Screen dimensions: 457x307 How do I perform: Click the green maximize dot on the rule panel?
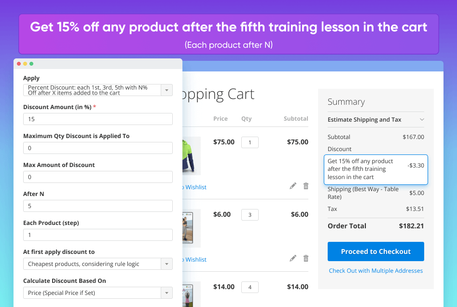coord(31,64)
